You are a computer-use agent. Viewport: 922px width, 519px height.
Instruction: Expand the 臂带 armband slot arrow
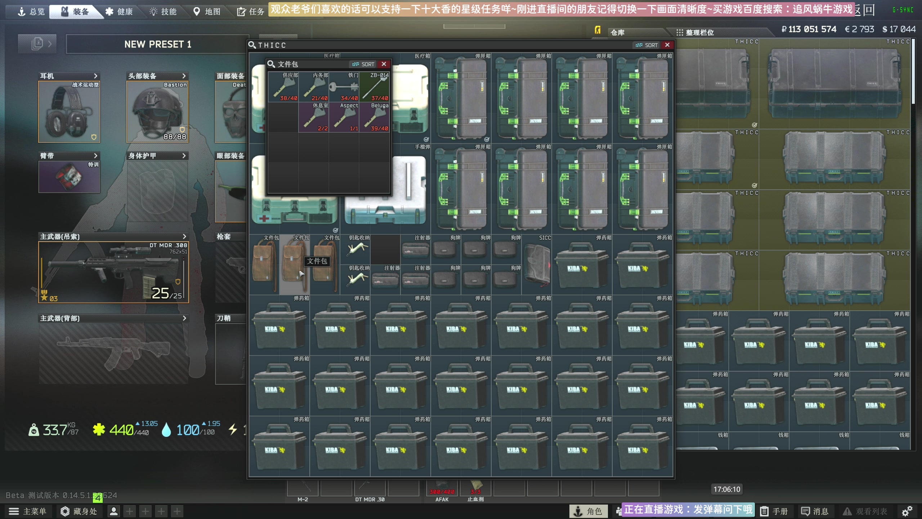coord(95,156)
